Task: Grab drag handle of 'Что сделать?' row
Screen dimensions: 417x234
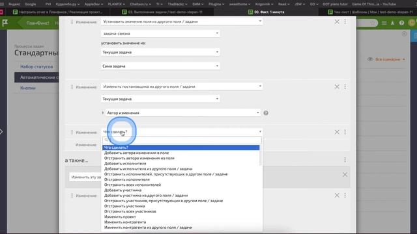Action: point(72,132)
